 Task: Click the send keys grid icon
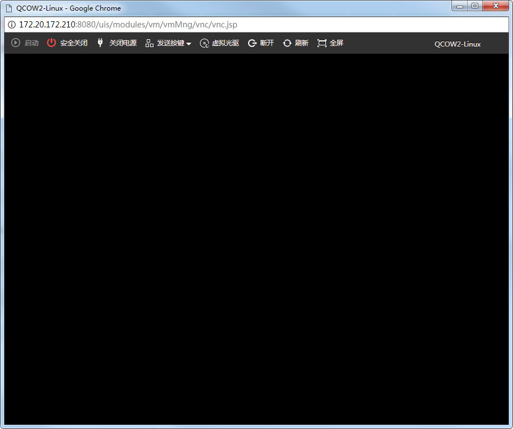pos(149,43)
